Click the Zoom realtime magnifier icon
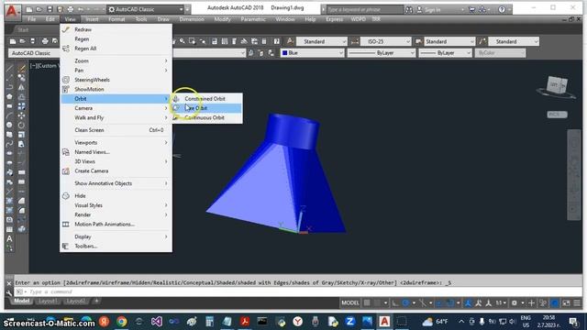 (x=183, y=41)
